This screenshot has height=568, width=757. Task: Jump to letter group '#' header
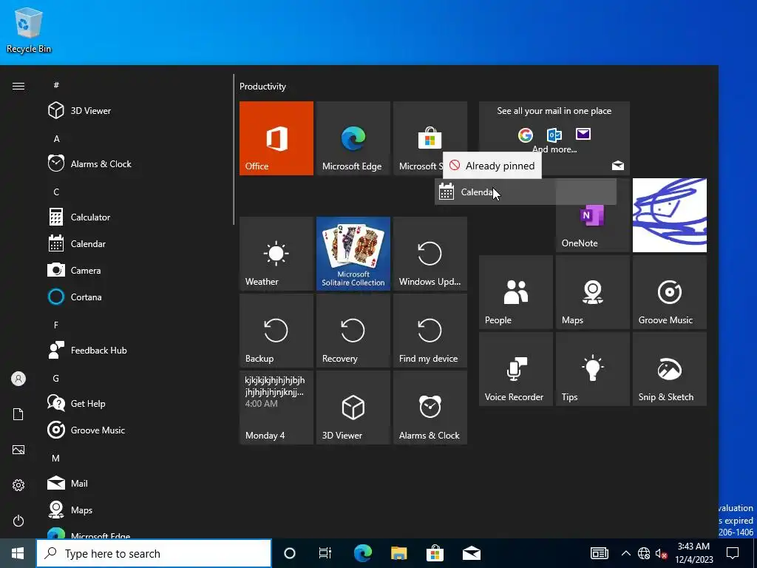(56, 85)
